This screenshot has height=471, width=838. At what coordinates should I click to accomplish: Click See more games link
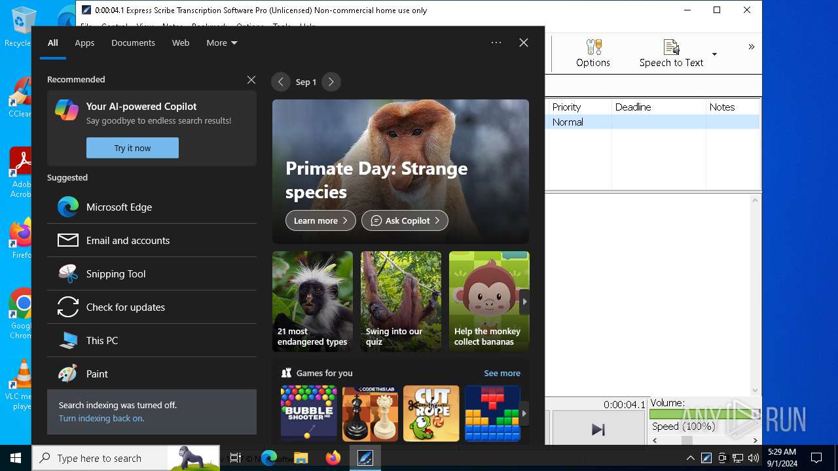(x=502, y=373)
